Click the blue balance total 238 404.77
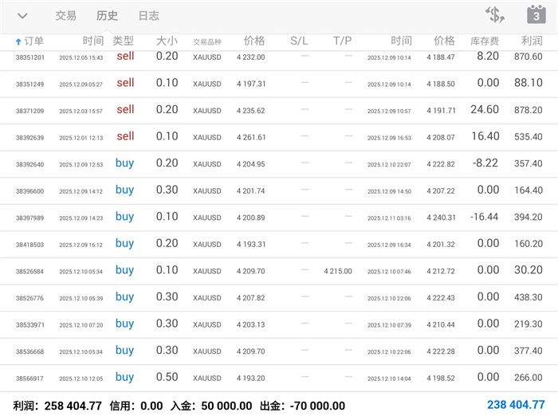Viewport: 558px width, 416px height. click(x=516, y=405)
